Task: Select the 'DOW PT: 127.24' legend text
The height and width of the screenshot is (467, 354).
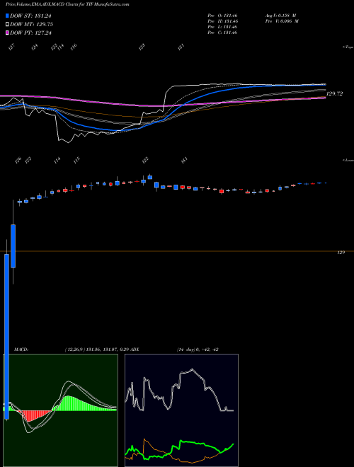Action: [30, 33]
